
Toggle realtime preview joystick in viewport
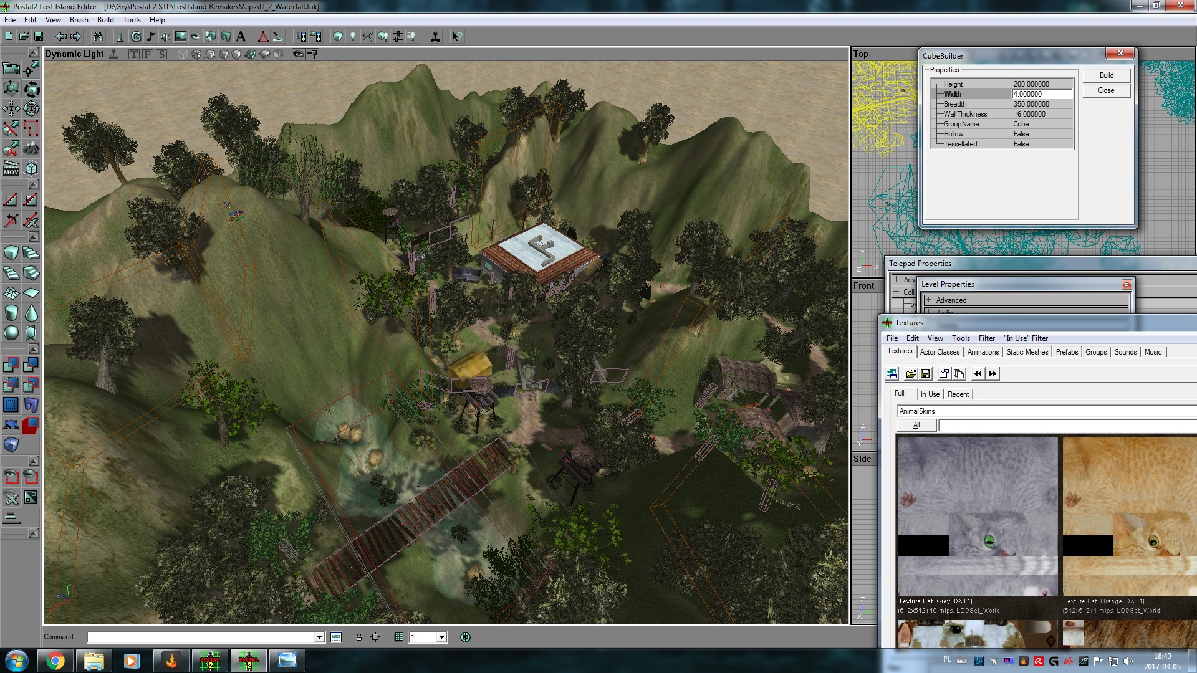click(x=113, y=54)
